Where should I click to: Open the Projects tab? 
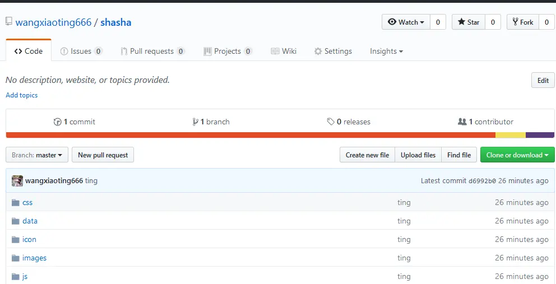(x=228, y=51)
